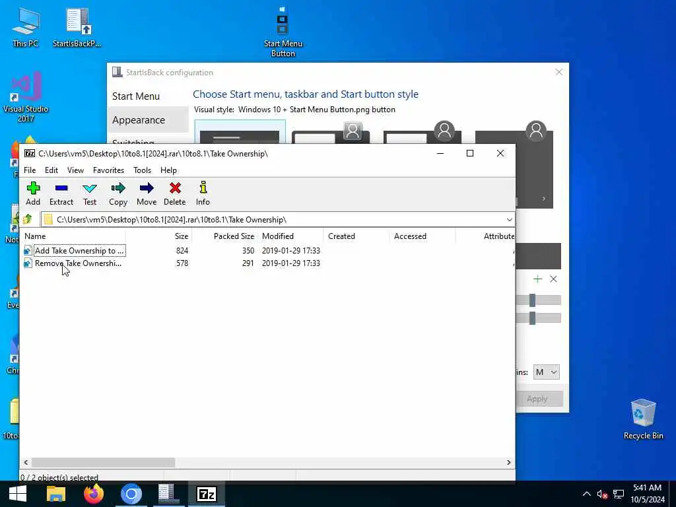Select the 'Add Take Ownership to ...' file
This screenshot has height=507, width=676.
(75, 250)
